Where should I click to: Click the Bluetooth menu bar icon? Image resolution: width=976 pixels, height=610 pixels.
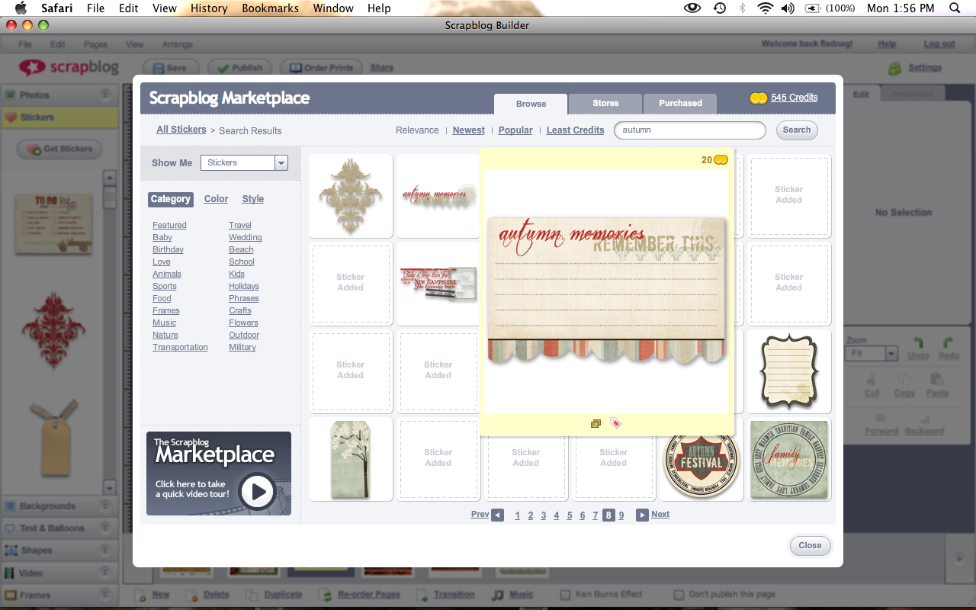pyautogui.click(x=742, y=8)
